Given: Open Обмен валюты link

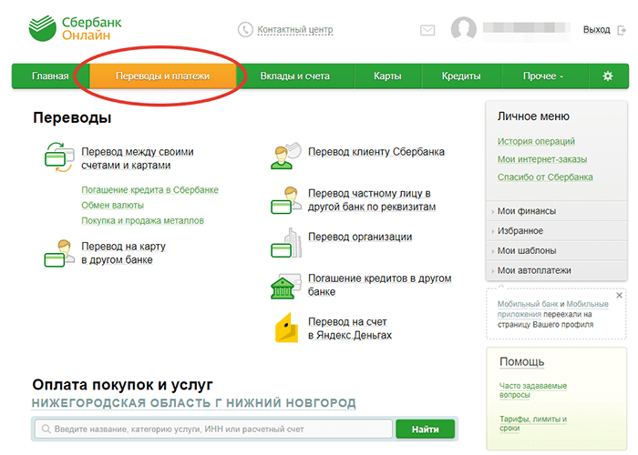Looking at the screenshot, I should click(112, 205).
